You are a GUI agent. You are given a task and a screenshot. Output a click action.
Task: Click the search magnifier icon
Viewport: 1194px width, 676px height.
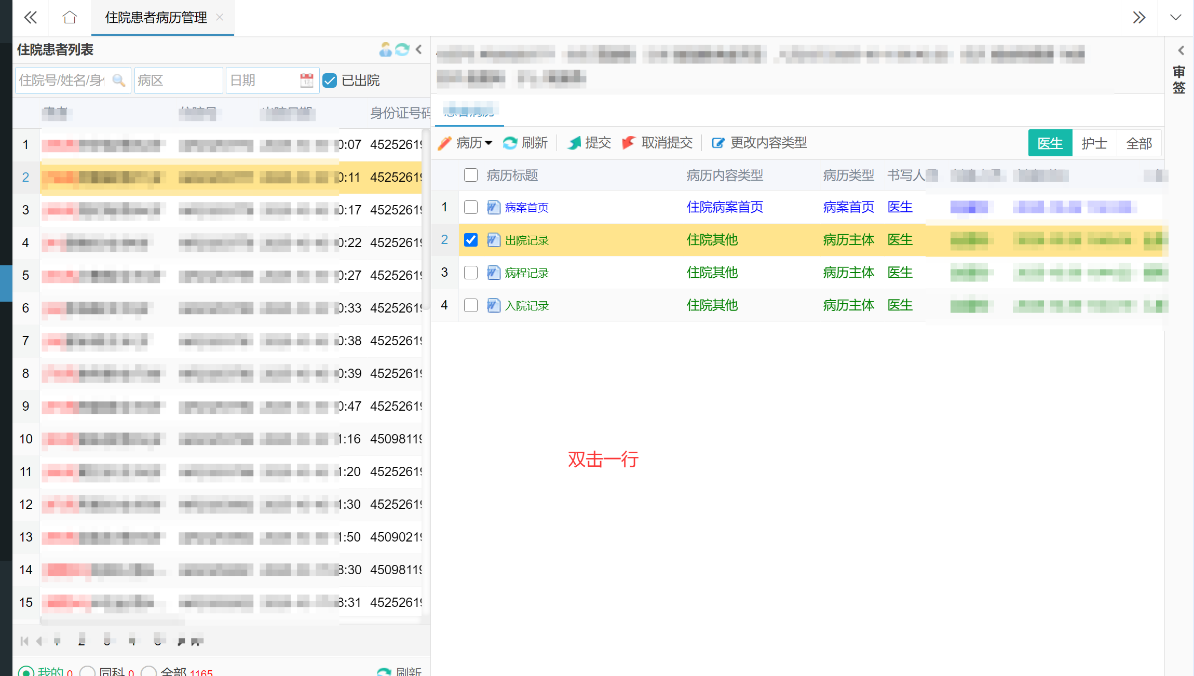pyautogui.click(x=118, y=80)
